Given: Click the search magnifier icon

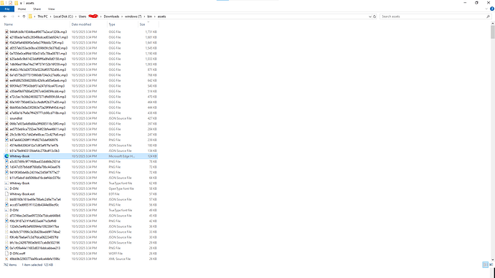Looking at the screenshot, I should [488, 16].
